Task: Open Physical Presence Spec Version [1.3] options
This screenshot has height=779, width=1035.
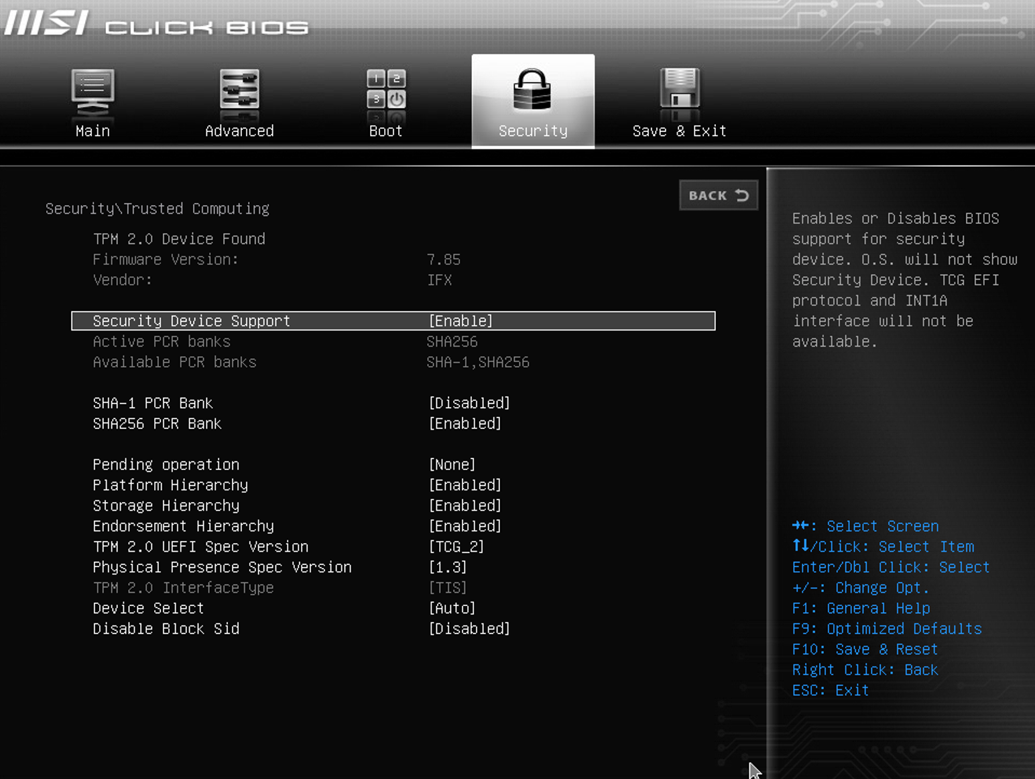Action: (448, 567)
